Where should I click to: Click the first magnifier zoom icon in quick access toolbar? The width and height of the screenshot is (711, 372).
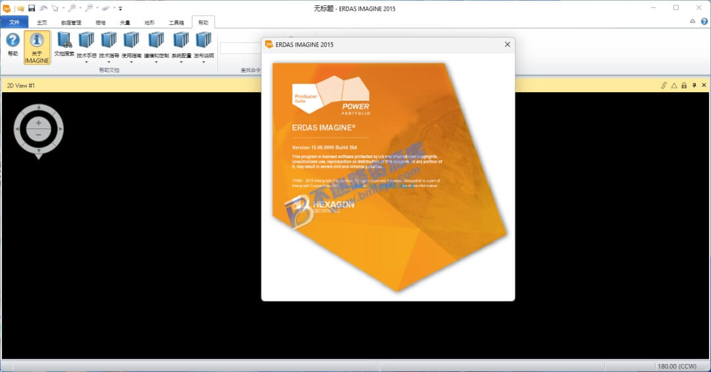pos(72,8)
